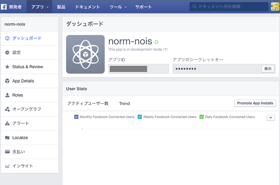Click the alert warning triangle icon
The width and height of the screenshot is (280, 185).
coord(7,124)
